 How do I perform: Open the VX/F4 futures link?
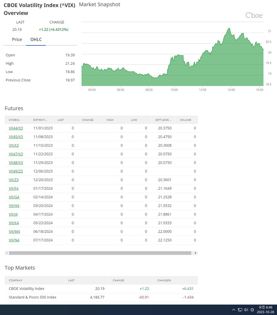coord(14,188)
